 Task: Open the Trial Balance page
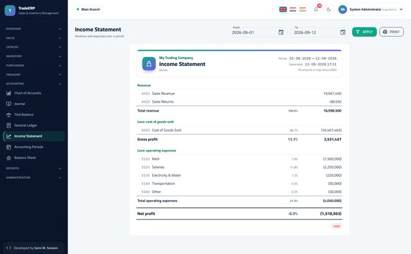33,114
